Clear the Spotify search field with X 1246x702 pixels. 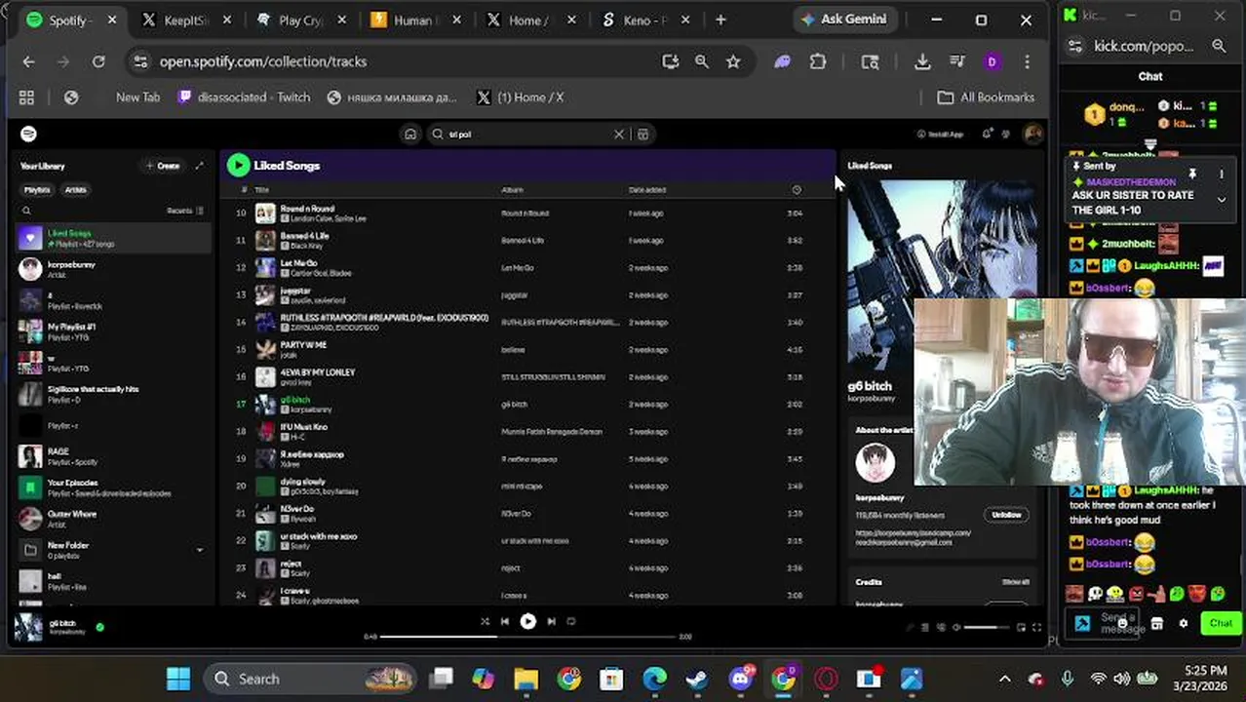pyautogui.click(x=618, y=135)
